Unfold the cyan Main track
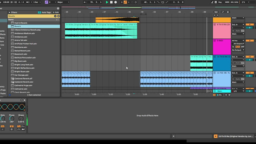The width and height of the screenshot is (256, 144). (x=215, y=91)
